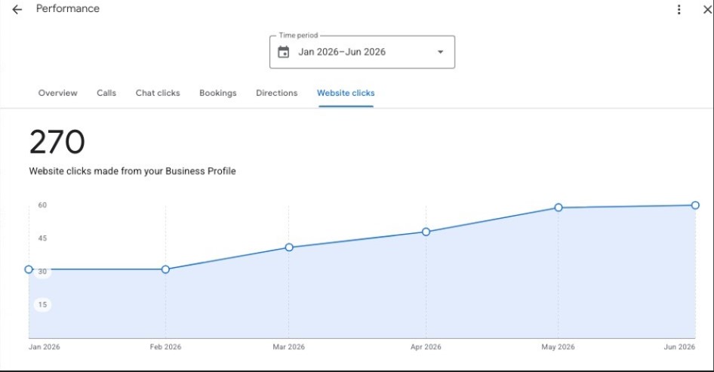Select the Bookings tab

click(x=217, y=93)
